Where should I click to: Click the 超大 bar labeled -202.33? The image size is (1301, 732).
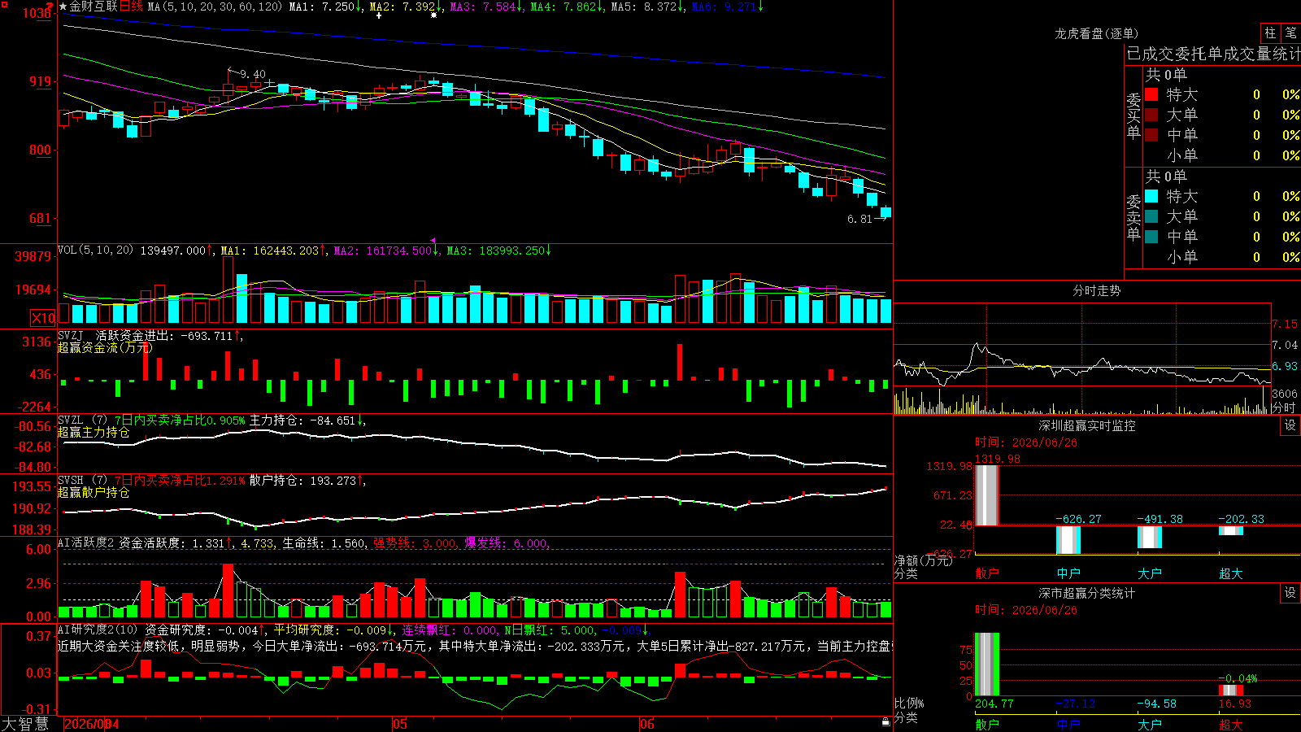[1231, 530]
